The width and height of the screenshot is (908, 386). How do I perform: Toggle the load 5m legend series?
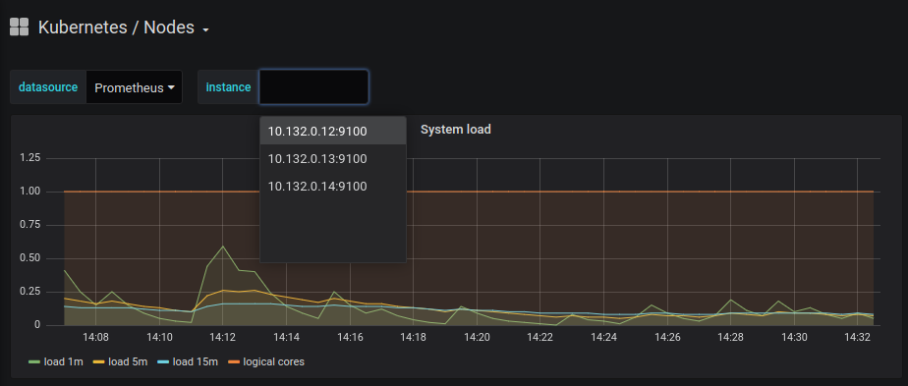[121, 362]
